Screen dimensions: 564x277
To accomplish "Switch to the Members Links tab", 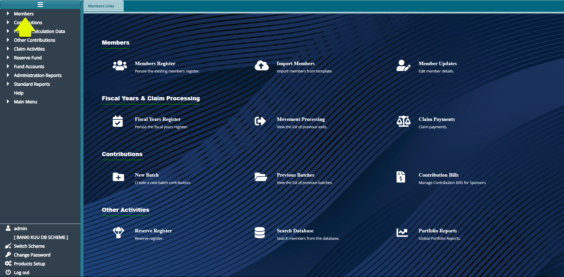I will click(101, 6).
